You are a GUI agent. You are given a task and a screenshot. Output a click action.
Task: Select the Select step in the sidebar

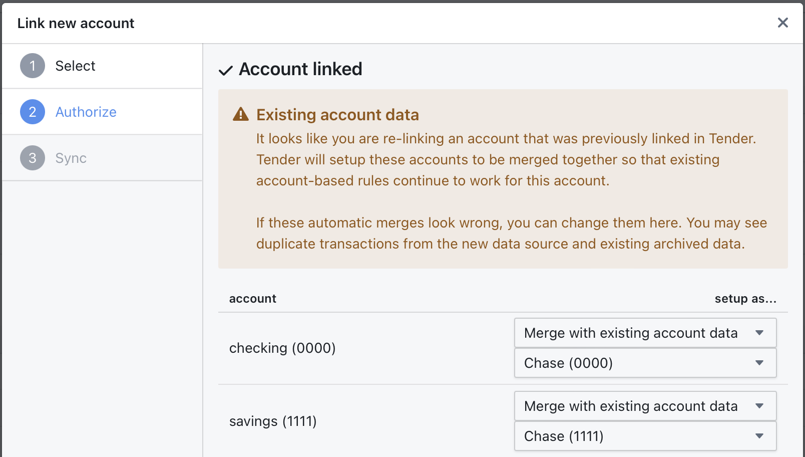click(75, 66)
